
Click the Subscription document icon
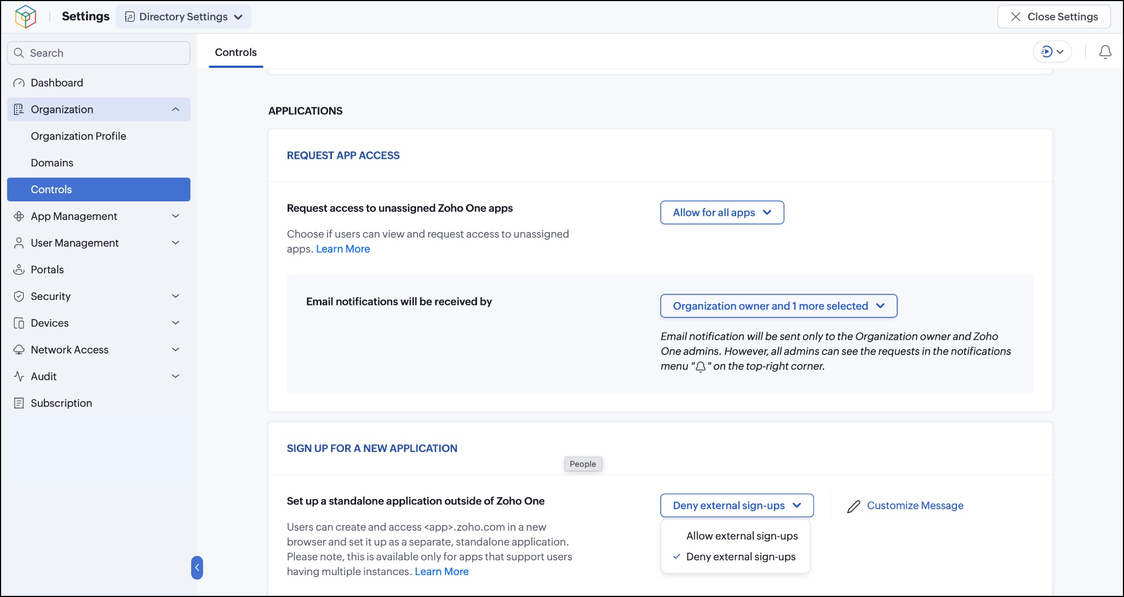(19, 403)
